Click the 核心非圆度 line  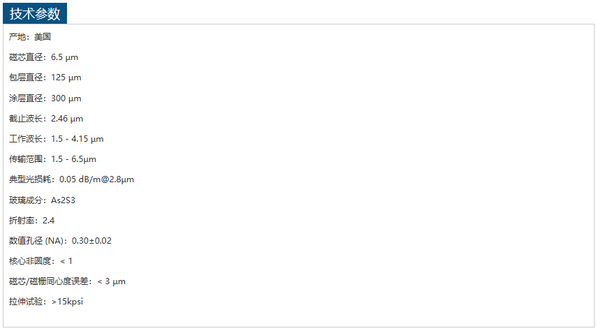[x=40, y=261]
